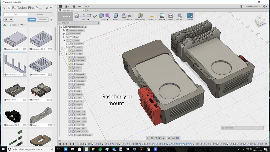Select the Extrude create tool
Screen dimensions: 270x152
click(102, 16)
